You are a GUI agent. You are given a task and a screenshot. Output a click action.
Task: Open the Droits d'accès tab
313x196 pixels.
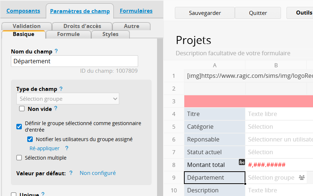(x=82, y=26)
